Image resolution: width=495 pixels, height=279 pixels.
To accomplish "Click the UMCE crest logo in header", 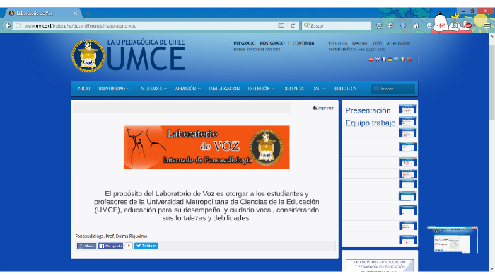I will 88,56.
